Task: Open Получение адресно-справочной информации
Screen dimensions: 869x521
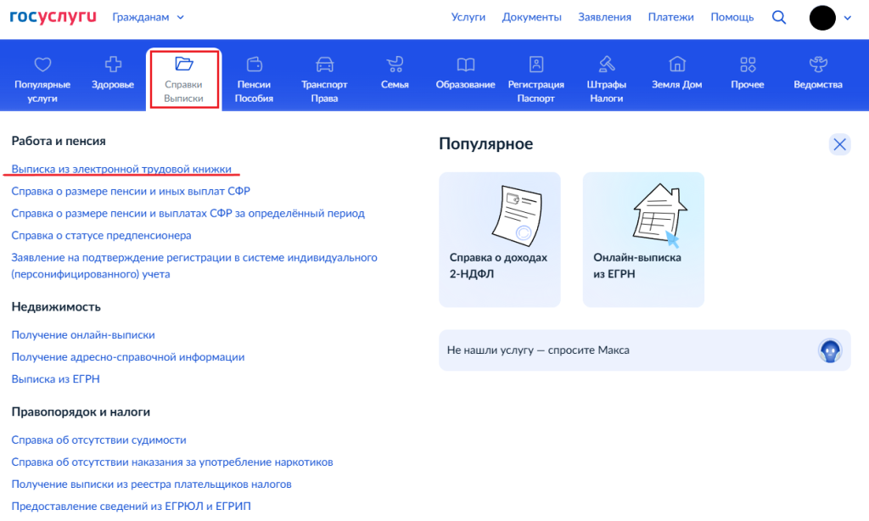Action: 128,357
